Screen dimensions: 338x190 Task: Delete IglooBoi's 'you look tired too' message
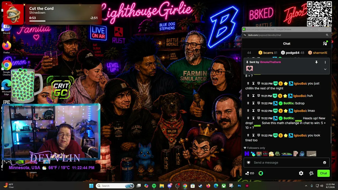tap(248, 135)
